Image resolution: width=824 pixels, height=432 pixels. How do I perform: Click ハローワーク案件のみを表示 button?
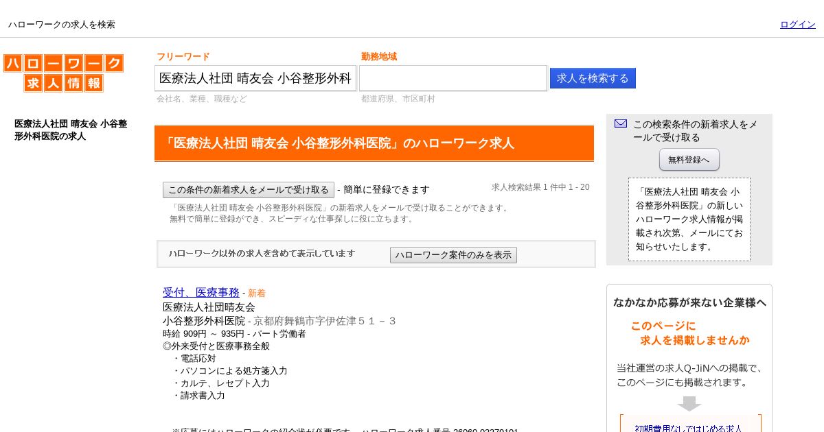click(x=453, y=255)
